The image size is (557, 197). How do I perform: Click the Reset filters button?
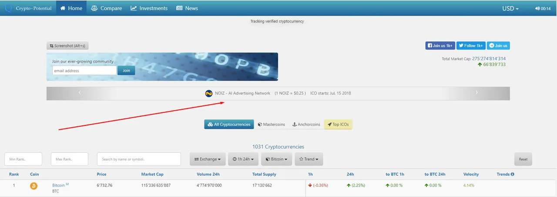[x=523, y=159]
